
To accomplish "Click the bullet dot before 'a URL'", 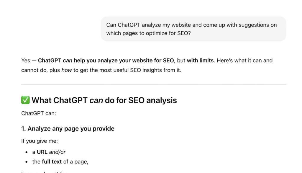I will [x=27, y=152].
